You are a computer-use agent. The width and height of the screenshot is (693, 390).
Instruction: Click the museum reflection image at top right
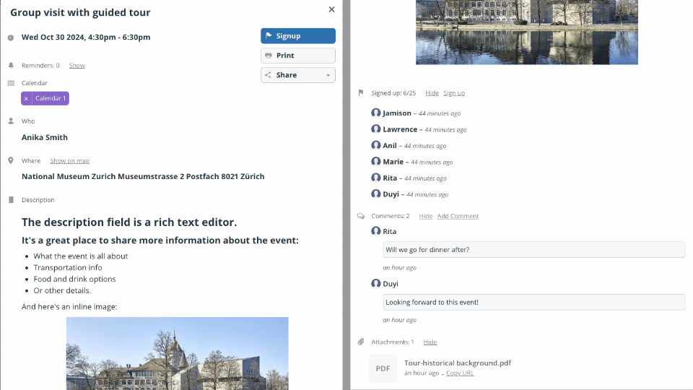(x=527, y=32)
